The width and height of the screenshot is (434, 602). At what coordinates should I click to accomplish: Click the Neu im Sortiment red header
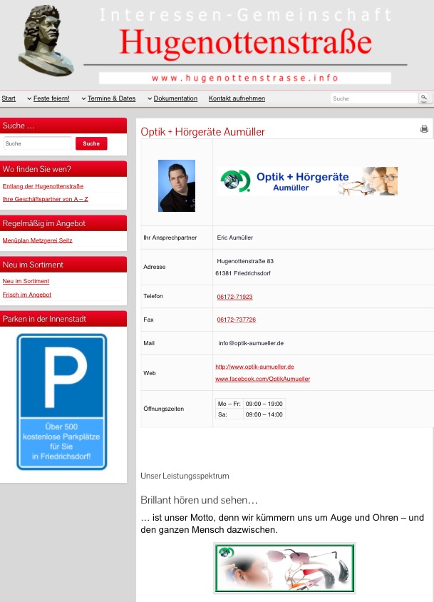coord(63,265)
